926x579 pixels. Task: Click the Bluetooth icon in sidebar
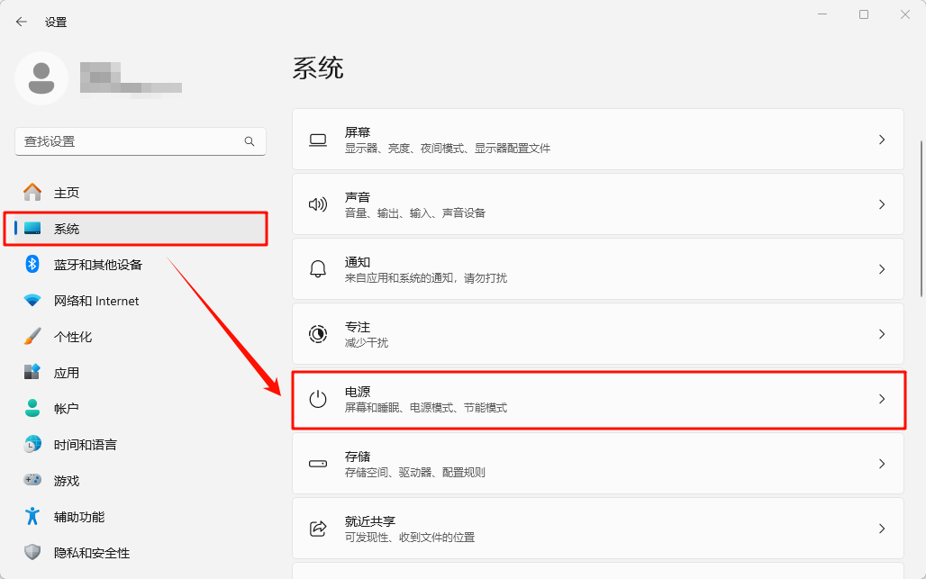(32, 265)
